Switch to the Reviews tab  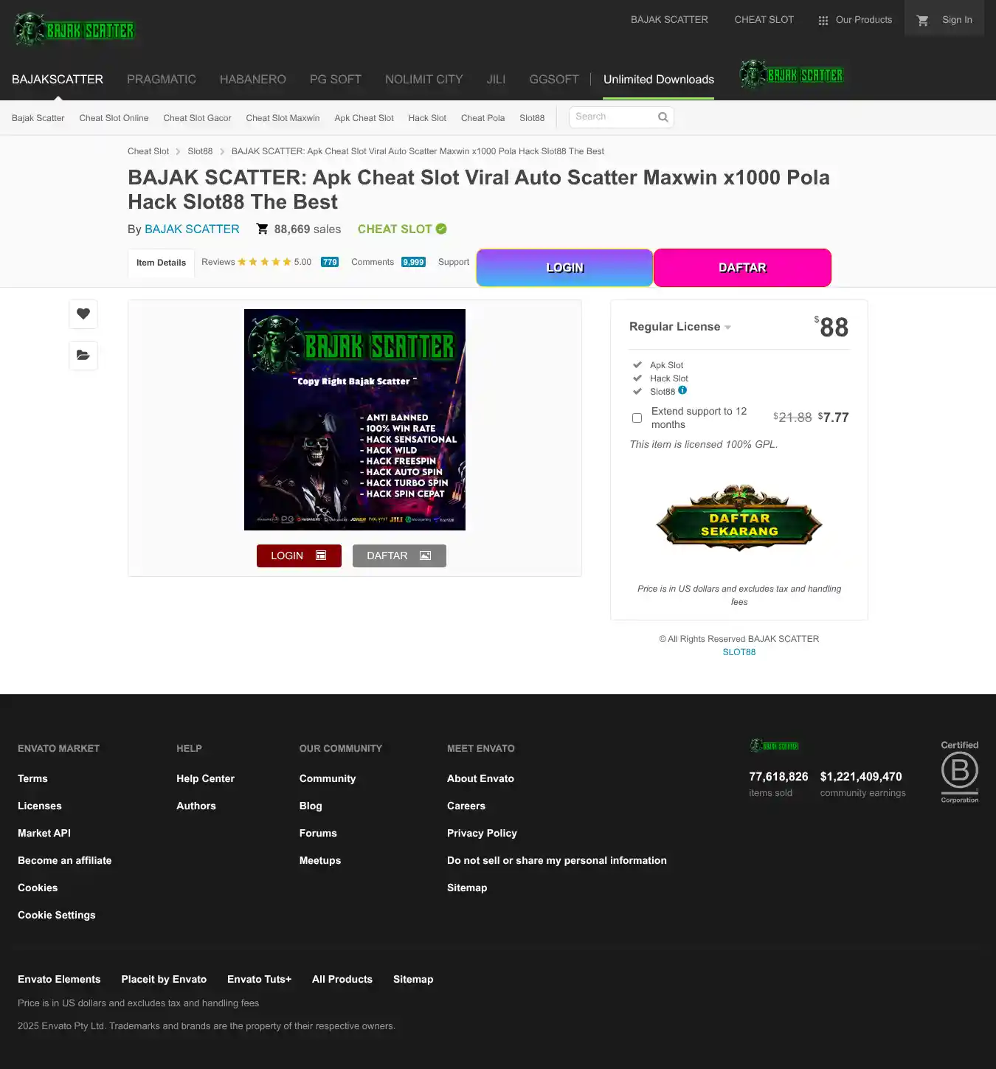point(218,262)
